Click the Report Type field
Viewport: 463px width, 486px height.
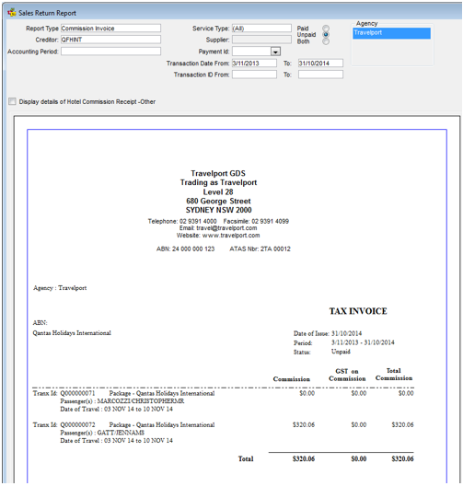pos(110,29)
